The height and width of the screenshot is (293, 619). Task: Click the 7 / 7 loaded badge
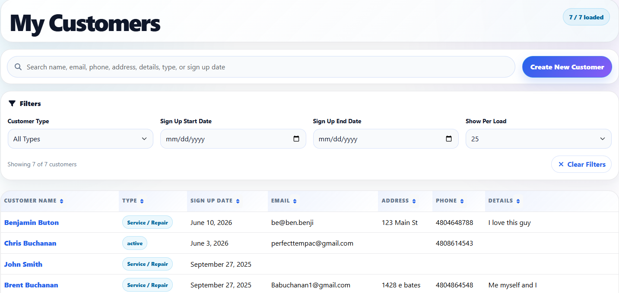pos(586,17)
